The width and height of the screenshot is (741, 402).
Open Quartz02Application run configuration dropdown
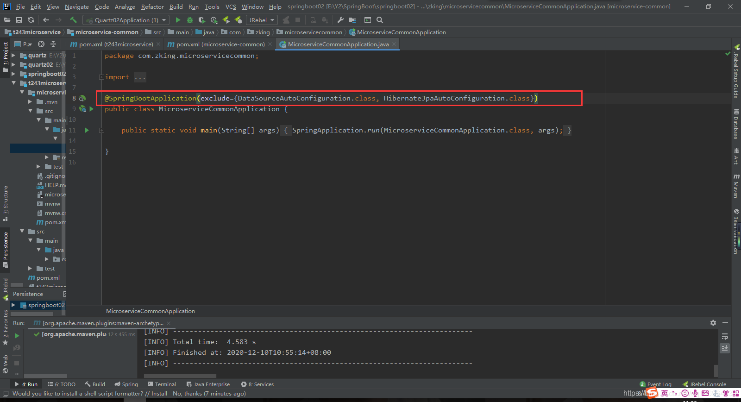point(126,20)
